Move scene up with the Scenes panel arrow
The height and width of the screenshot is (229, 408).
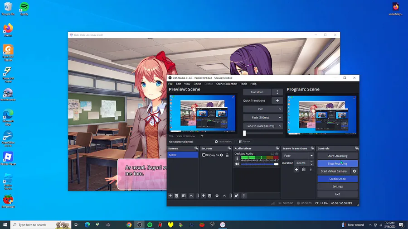point(191,196)
